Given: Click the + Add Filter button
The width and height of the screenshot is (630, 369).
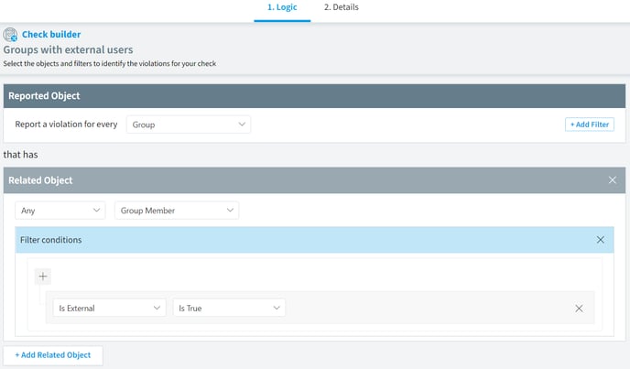Looking at the screenshot, I should (x=590, y=125).
